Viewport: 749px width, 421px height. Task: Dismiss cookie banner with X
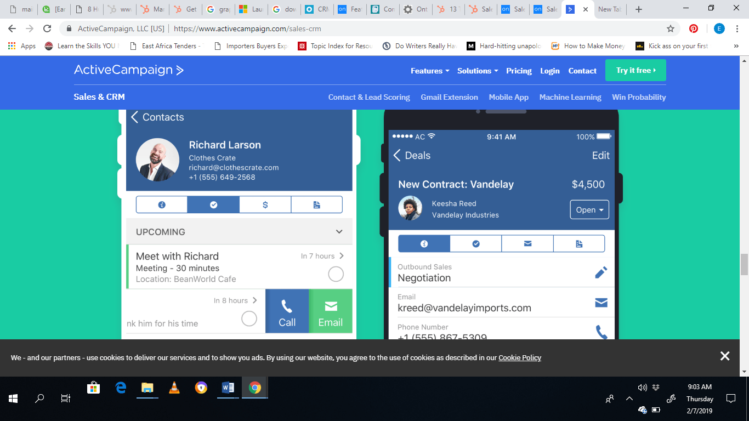725,356
